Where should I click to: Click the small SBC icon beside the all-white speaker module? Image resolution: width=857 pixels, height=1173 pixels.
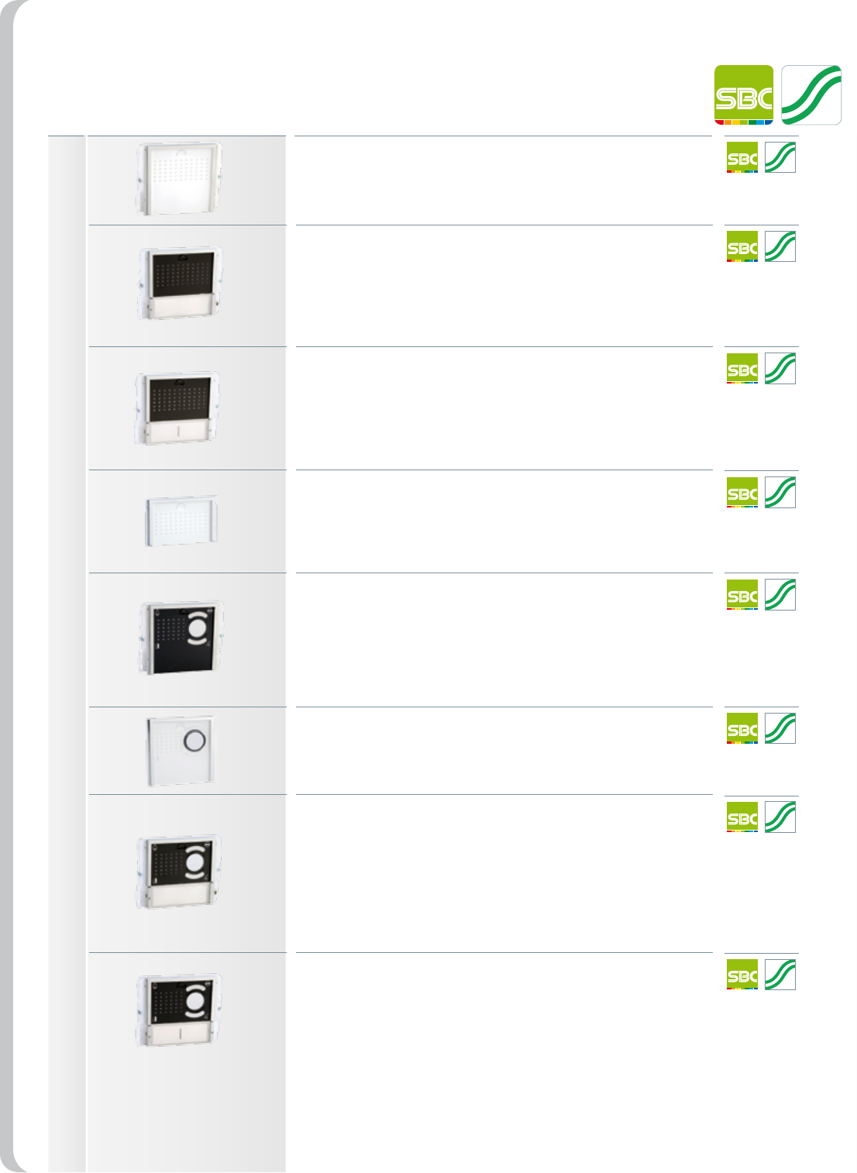point(742,157)
